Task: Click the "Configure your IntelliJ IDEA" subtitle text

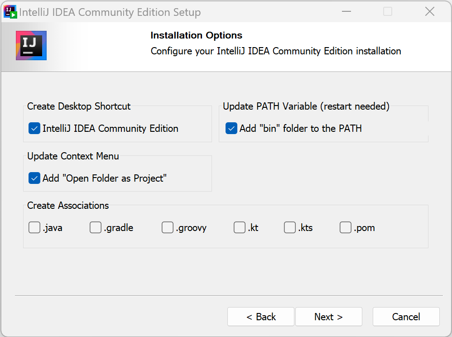Action: coord(276,51)
